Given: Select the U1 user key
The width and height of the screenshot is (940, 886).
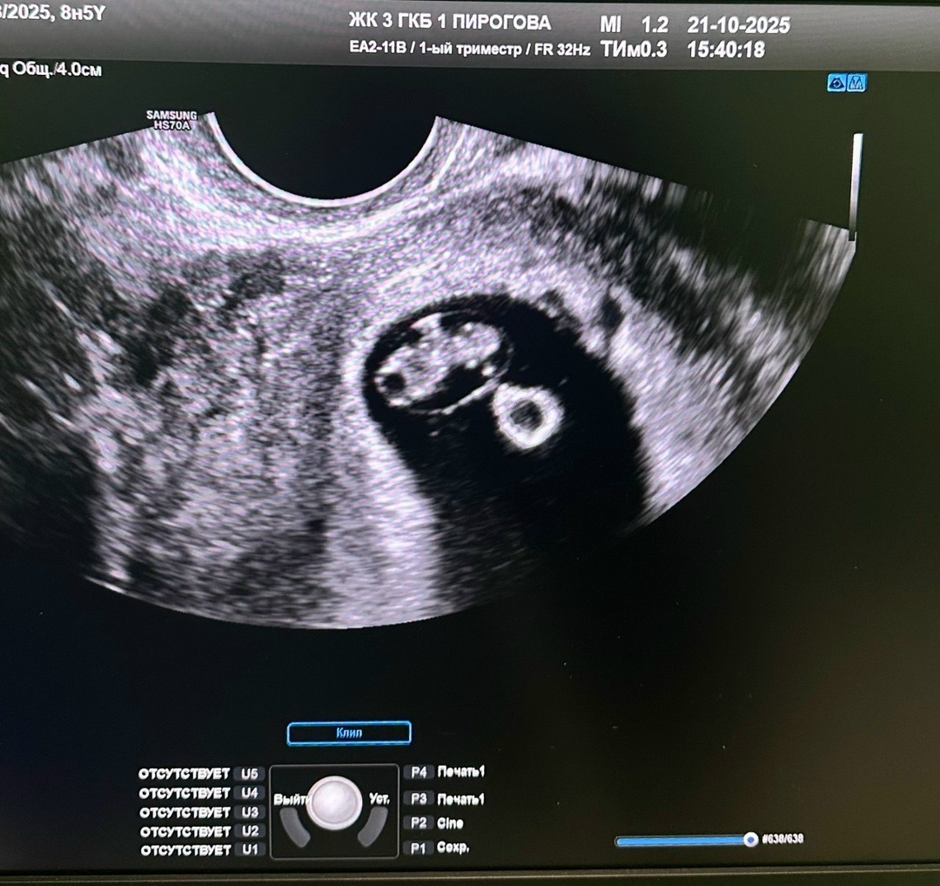Looking at the screenshot, I should click(250, 849).
